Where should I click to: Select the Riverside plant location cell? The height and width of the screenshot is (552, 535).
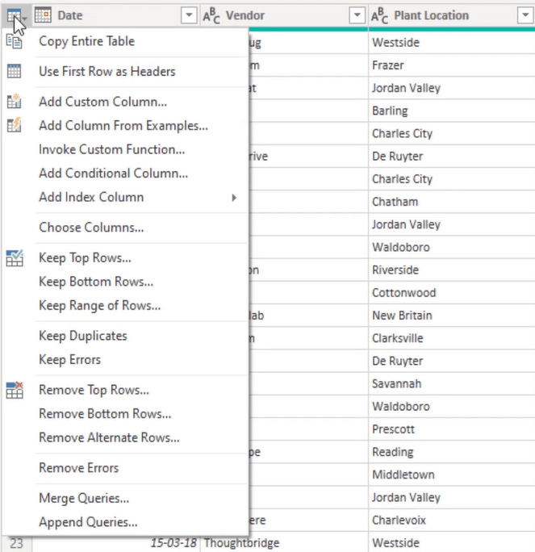coord(452,270)
